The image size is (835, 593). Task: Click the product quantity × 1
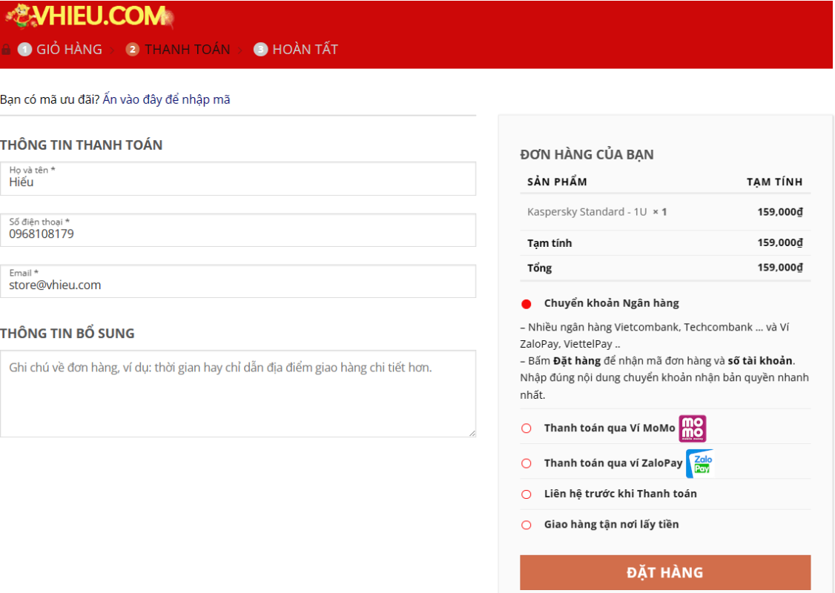point(660,212)
